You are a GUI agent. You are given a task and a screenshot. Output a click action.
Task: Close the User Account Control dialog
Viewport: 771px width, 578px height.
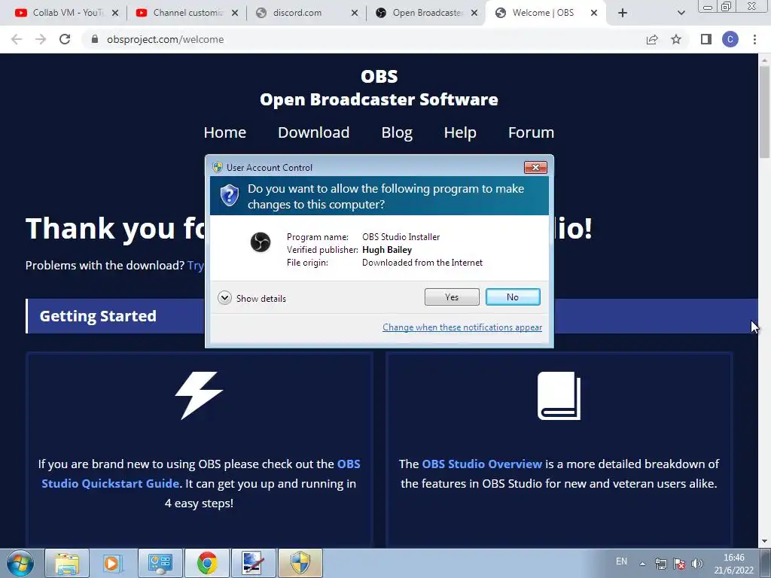(x=535, y=168)
